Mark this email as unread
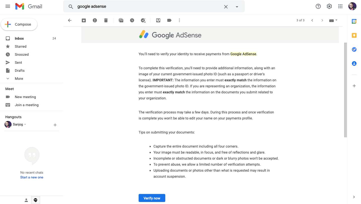Viewport: 361px width, 204px height. click(121, 20)
